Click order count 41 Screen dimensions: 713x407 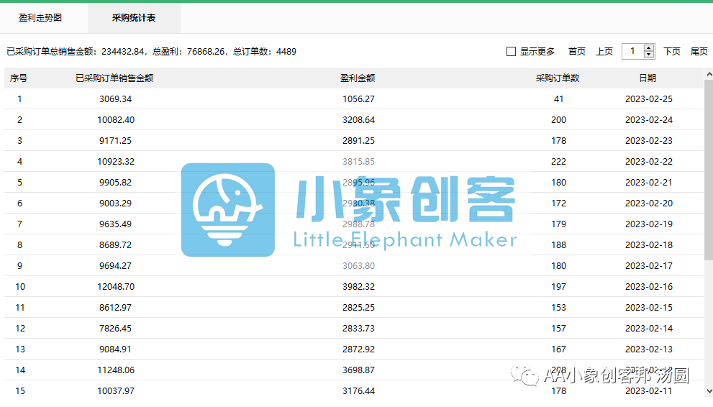click(558, 99)
